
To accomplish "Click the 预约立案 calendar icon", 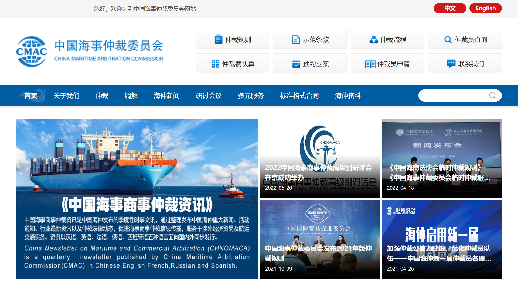I will click(296, 64).
